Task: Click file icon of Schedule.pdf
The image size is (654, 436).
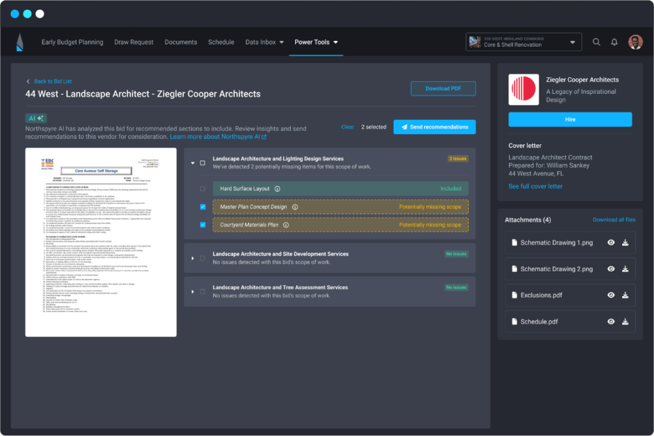Action: tap(514, 322)
